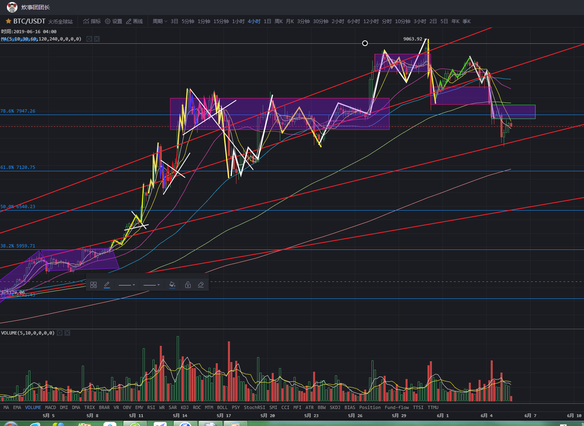Select the Fund-flow indicator tab
This screenshot has height=426, width=584.
(x=397, y=407)
